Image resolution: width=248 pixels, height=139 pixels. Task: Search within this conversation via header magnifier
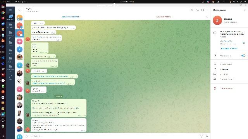(x=192, y=10)
